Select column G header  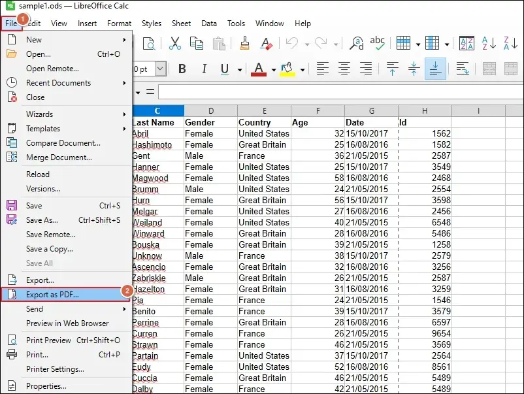371,110
